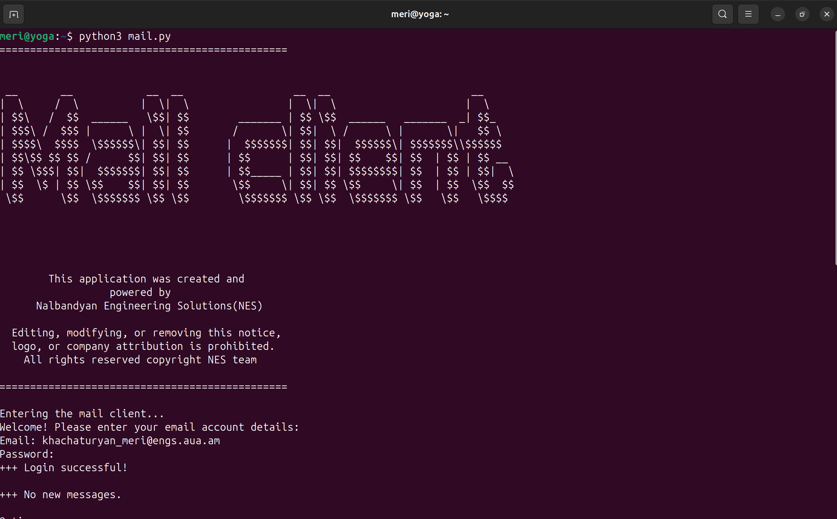Click the +++ No new messages. line
This screenshot has height=519, width=837.
tap(61, 494)
